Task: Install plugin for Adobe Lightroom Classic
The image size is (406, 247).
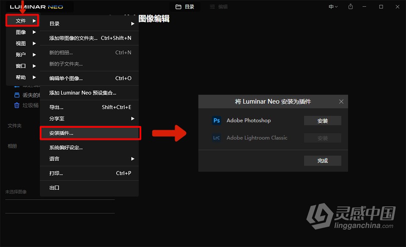Action: (x=322, y=138)
